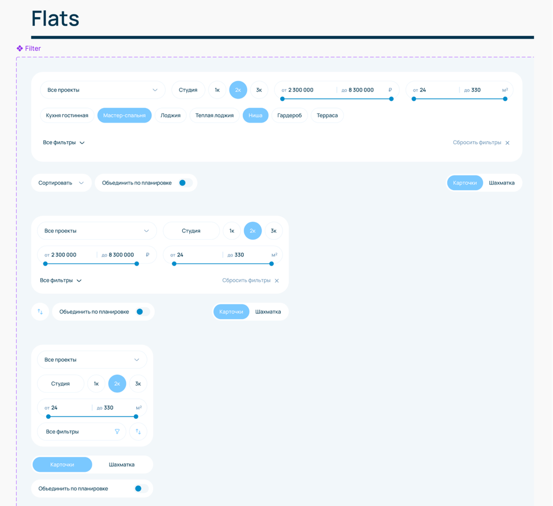This screenshot has width=553, height=506.
Task: Open Все проекты dropdown in the wide layout
Action: pyautogui.click(x=103, y=90)
